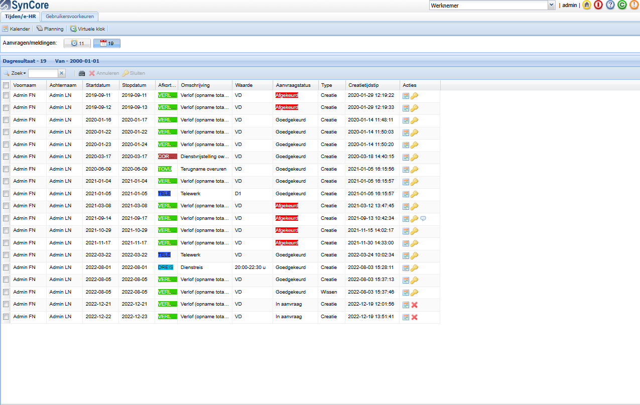Open the Virtuele klok menu item

(x=87, y=29)
